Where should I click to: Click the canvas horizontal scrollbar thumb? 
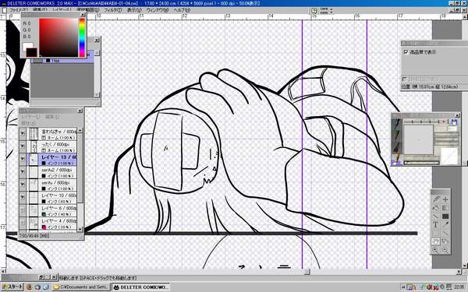click(307, 272)
